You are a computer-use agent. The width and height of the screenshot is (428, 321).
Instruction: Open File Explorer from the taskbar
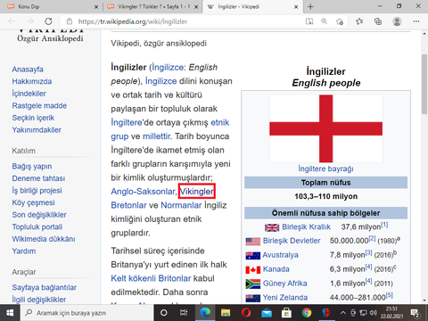(x=226, y=313)
